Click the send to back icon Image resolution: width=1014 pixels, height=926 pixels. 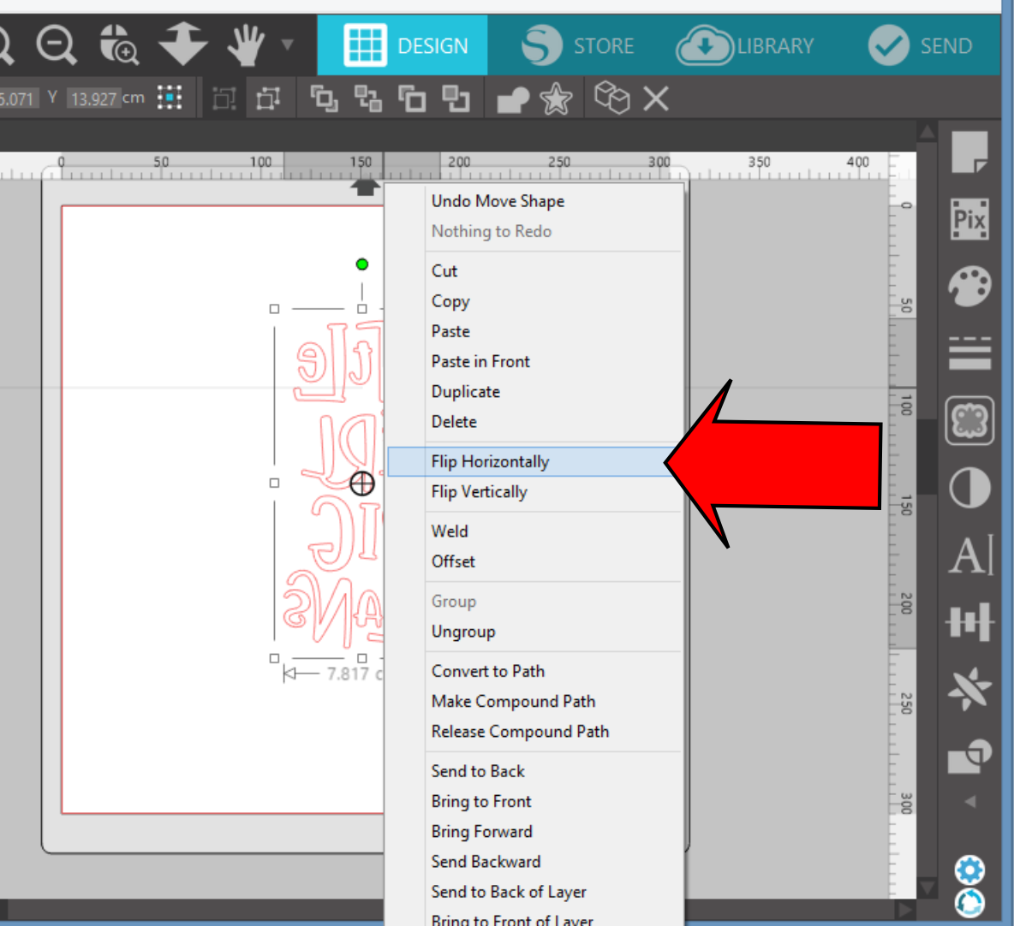(x=368, y=99)
